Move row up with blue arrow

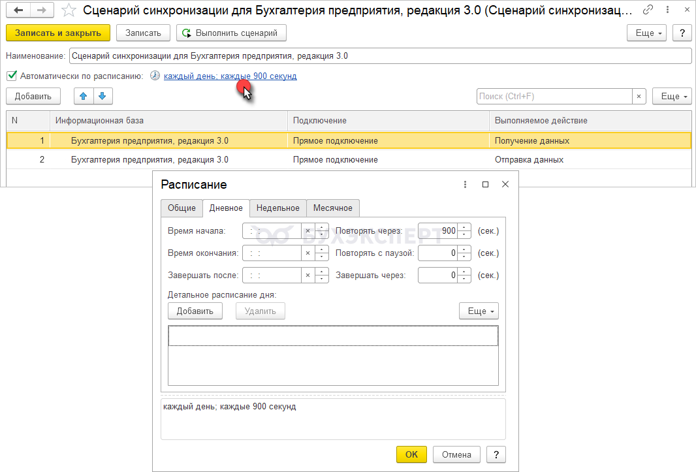pyautogui.click(x=83, y=96)
